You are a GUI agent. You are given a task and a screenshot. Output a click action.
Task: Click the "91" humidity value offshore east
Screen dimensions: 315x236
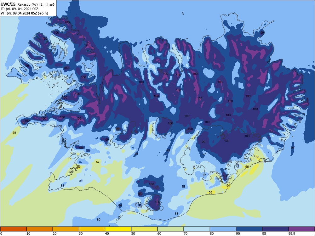[x=293, y=148]
